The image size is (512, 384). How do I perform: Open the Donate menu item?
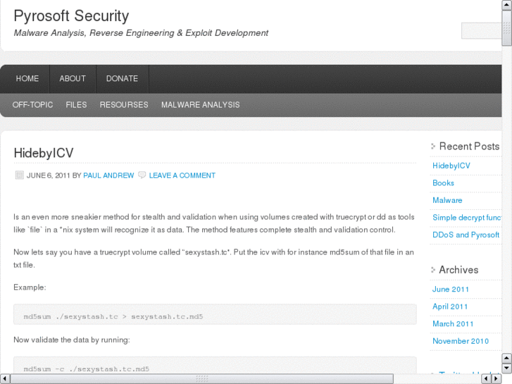[122, 79]
